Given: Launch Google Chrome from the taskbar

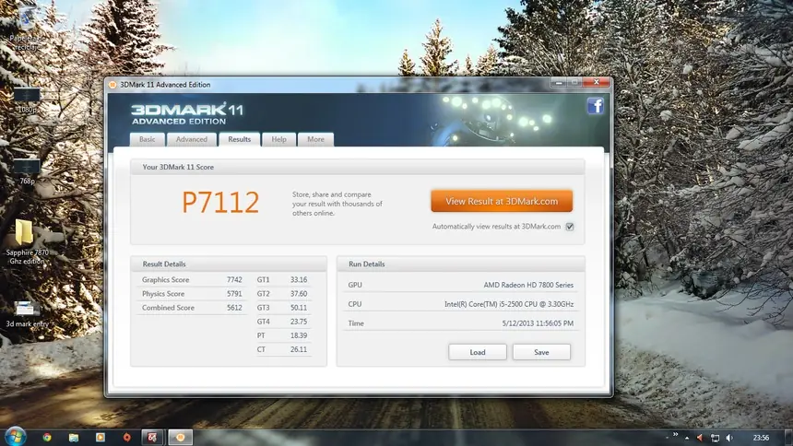Looking at the screenshot, I should pyautogui.click(x=47, y=438).
